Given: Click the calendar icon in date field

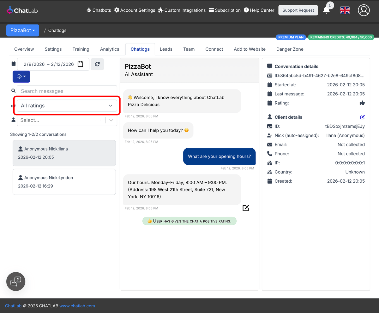Looking at the screenshot, I should point(81,64).
